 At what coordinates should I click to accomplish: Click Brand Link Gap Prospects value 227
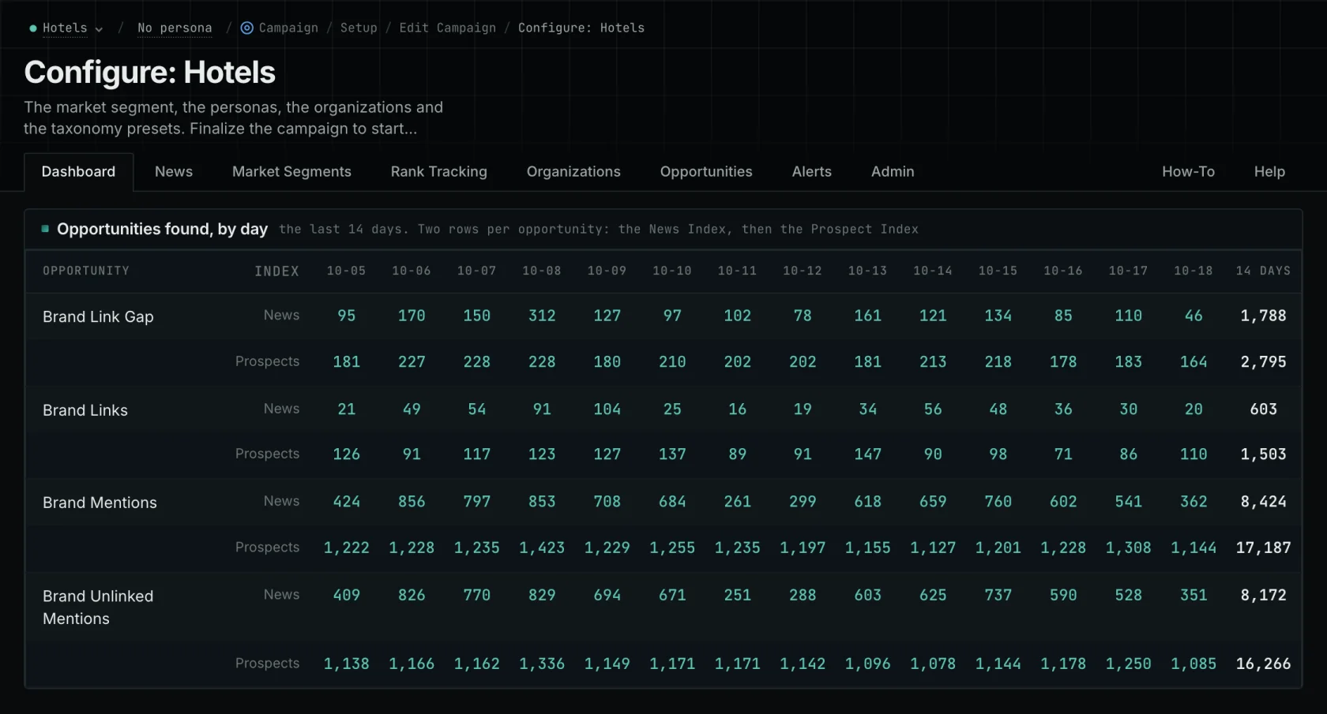coord(412,362)
